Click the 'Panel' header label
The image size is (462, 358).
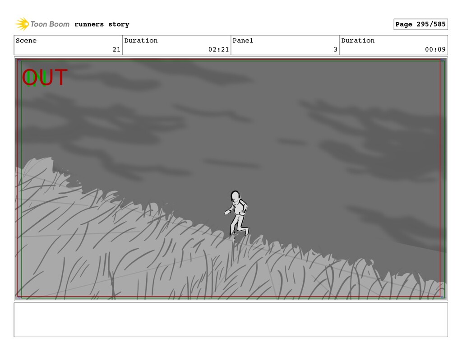click(243, 40)
